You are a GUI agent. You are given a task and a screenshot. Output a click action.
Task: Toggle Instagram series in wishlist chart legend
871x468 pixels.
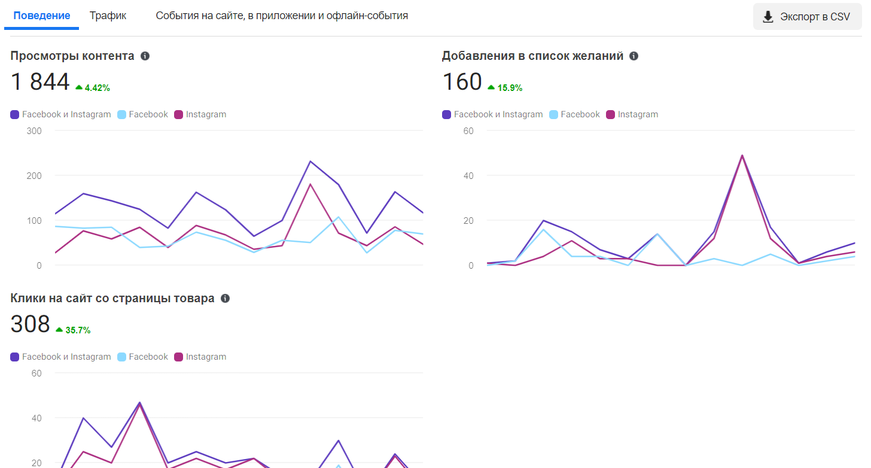point(632,114)
